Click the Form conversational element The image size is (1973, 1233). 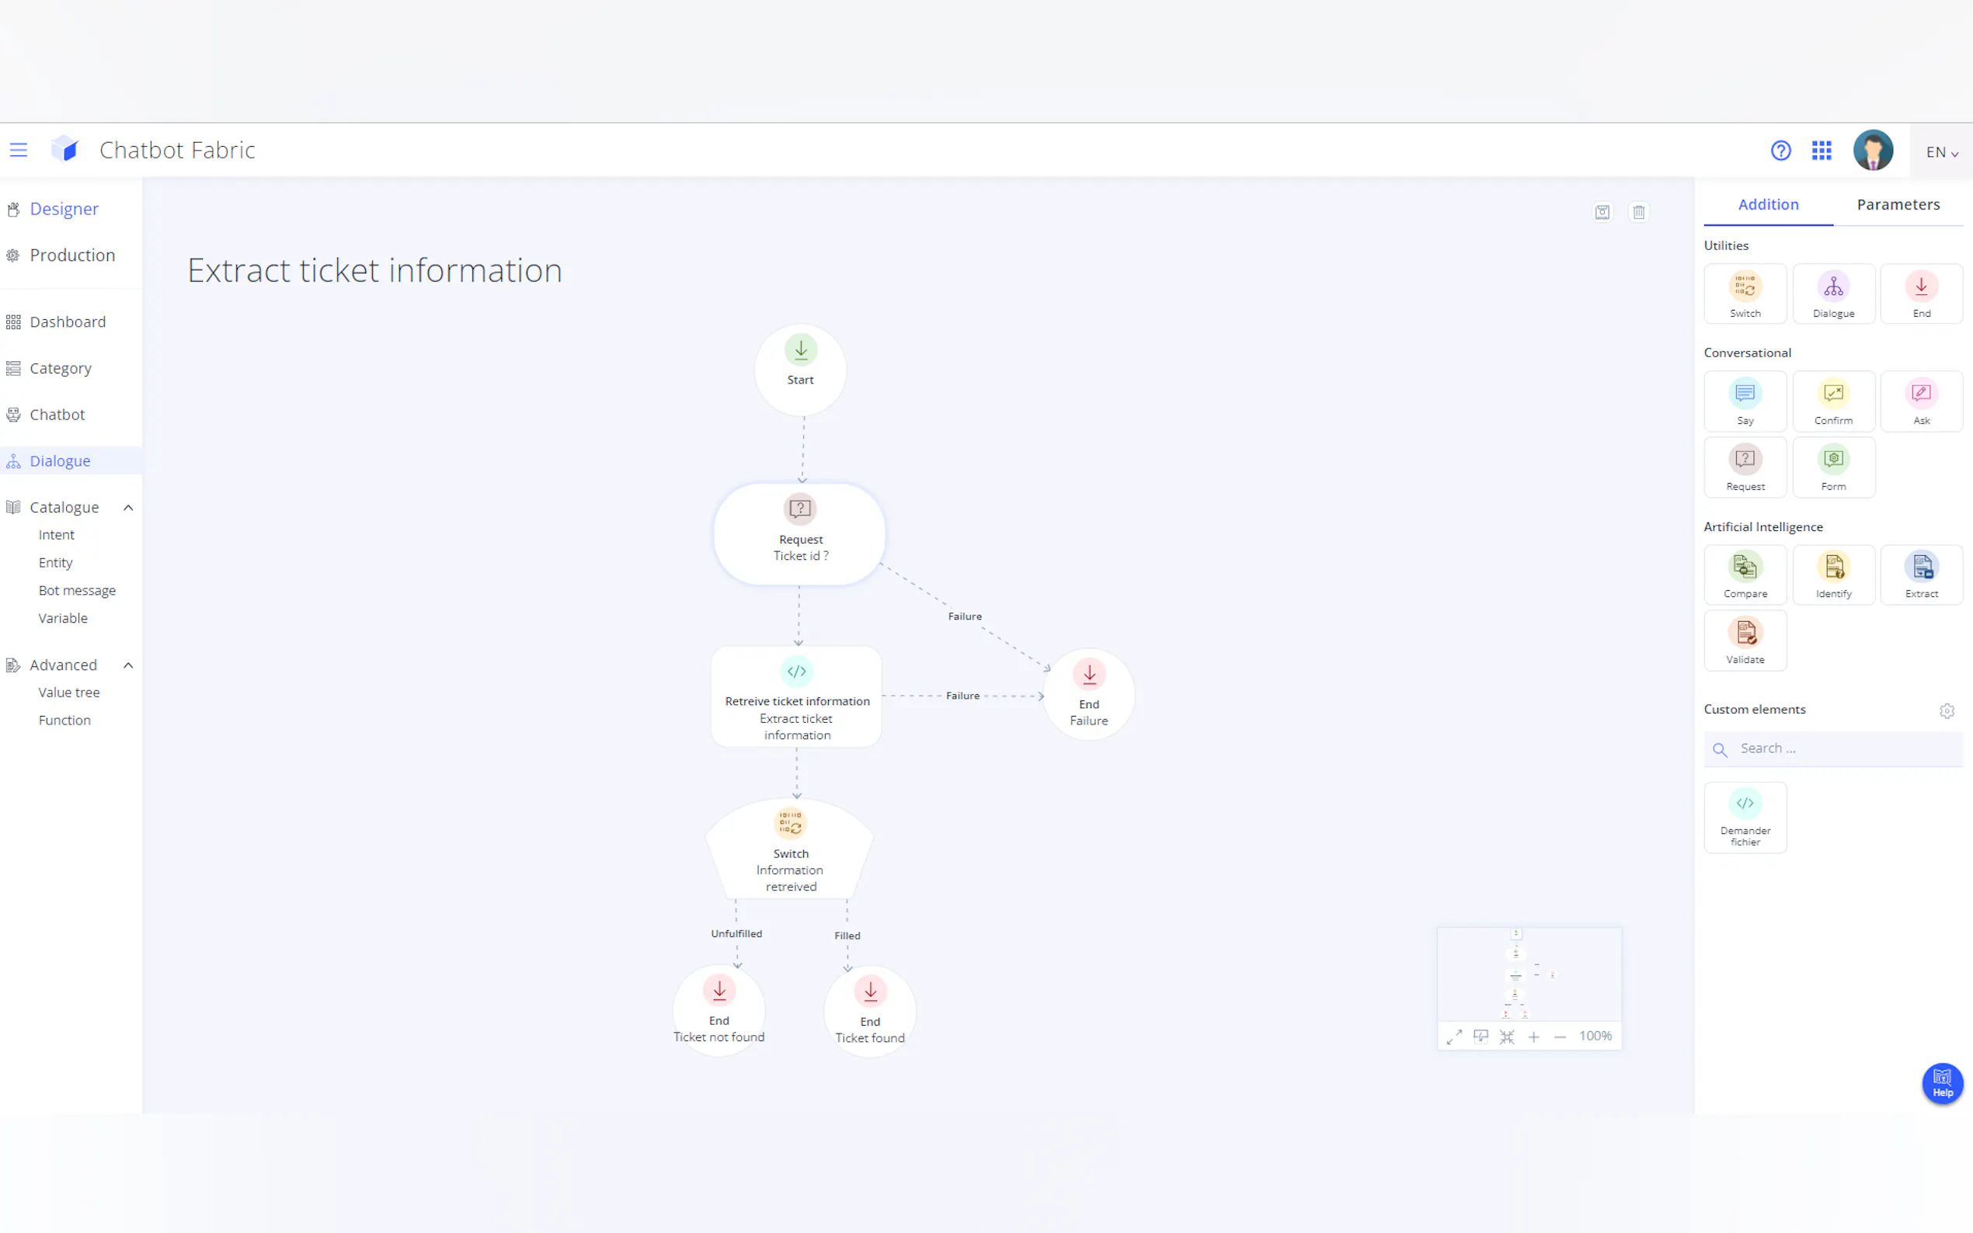point(1832,467)
